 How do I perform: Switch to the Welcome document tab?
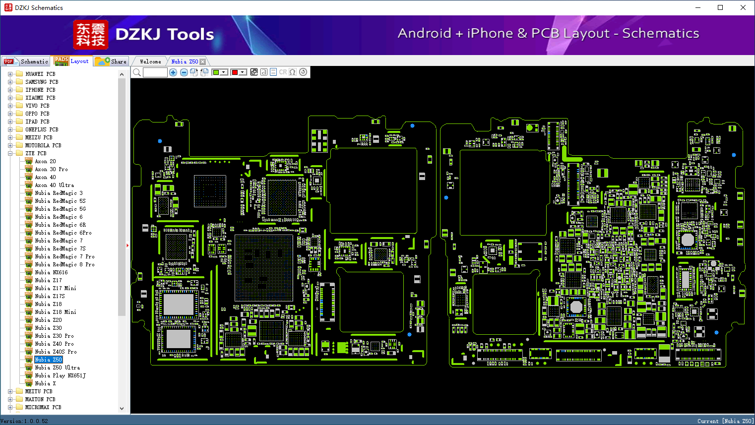click(x=150, y=61)
